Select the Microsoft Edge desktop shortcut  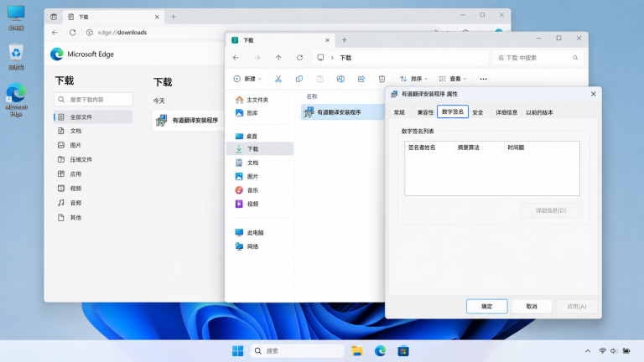tap(16, 100)
